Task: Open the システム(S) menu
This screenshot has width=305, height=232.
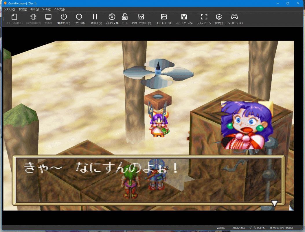Action: (10, 9)
